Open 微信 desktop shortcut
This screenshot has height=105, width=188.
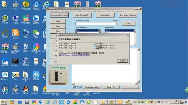pos(36,33)
